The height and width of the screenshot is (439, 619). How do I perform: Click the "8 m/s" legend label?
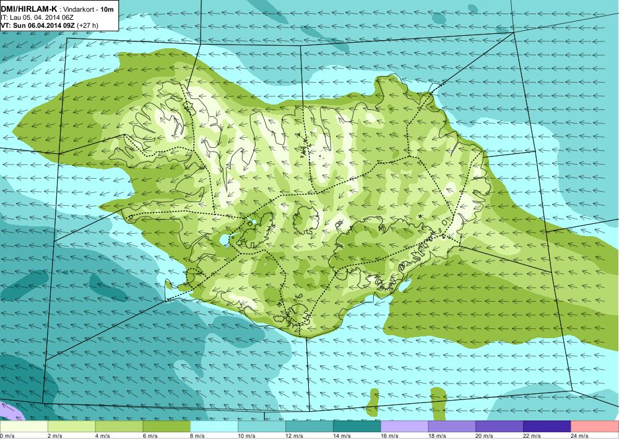pos(198,436)
